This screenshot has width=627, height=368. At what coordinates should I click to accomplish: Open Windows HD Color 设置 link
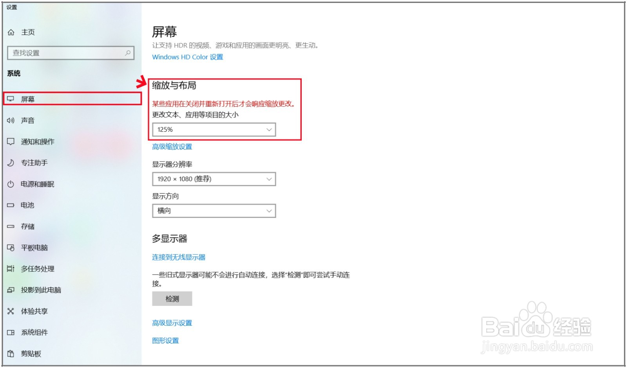coord(188,57)
